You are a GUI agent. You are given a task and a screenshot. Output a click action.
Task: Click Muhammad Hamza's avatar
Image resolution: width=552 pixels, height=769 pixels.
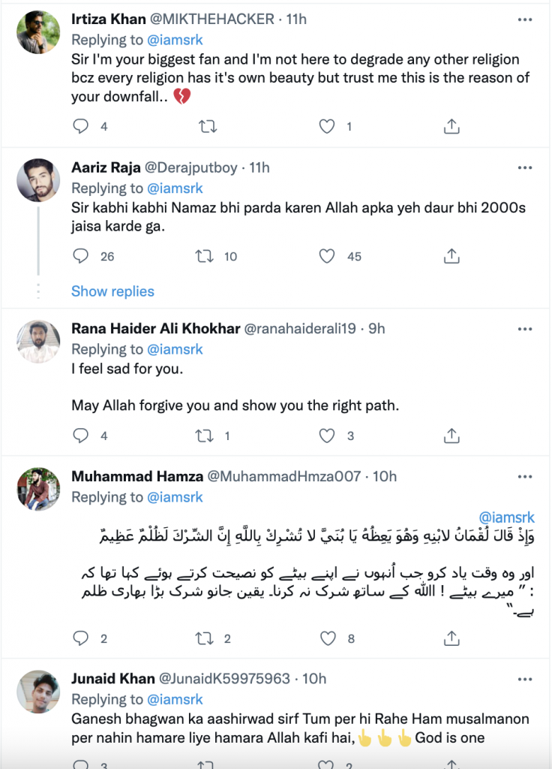click(x=38, y=490)
